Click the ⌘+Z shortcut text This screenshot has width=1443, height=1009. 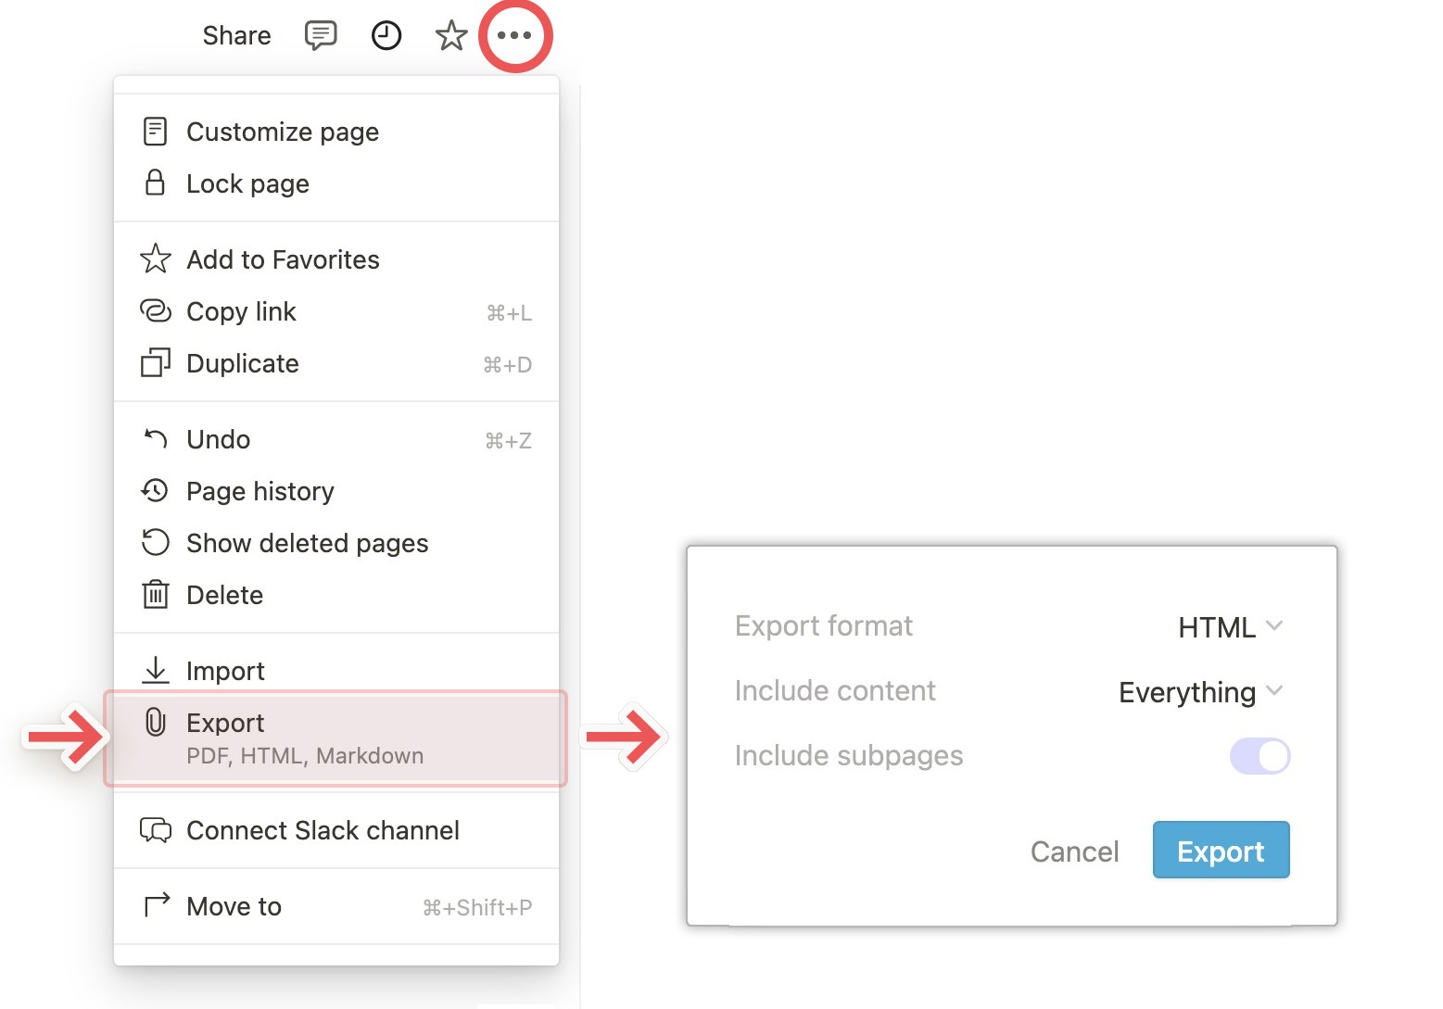[x=508, y=441]
